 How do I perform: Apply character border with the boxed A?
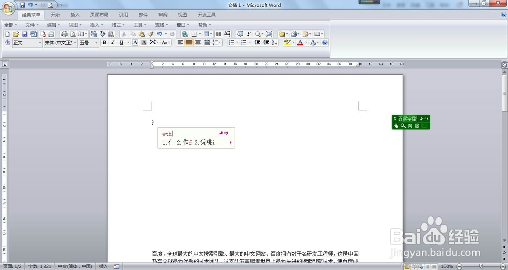135,43
